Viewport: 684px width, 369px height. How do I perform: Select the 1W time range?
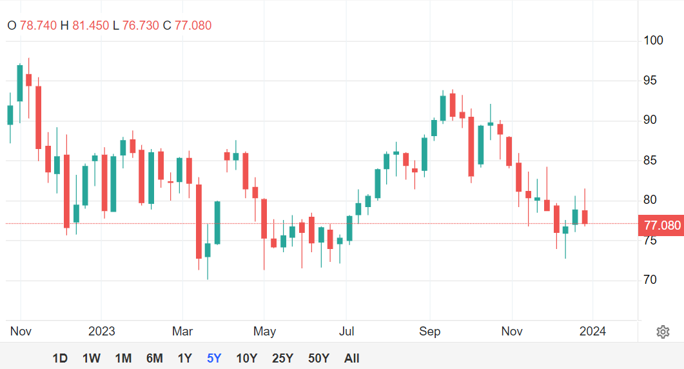[x=92, y=358]
